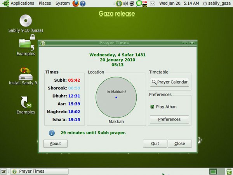Open the Places menu
Screen dimensions: 233x175
(45, 3)
